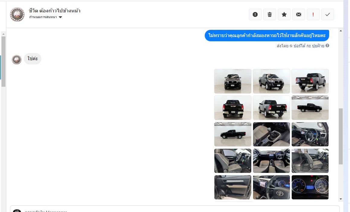The image size is (350, 212).
Task: Click the help question icon after ส่งโดย line
Action: click(327, 46)
